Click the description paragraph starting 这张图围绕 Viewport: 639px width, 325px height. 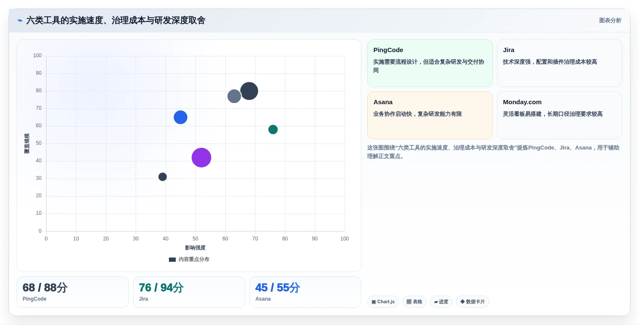pyautogui.click(x=494, y=152)
